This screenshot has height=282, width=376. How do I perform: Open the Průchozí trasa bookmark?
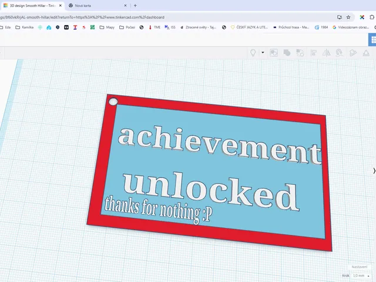tap(291, 28)
